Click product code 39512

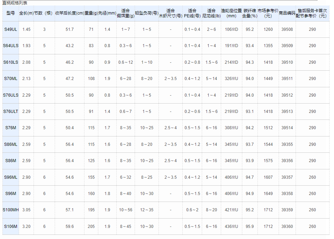click(287, 95)
